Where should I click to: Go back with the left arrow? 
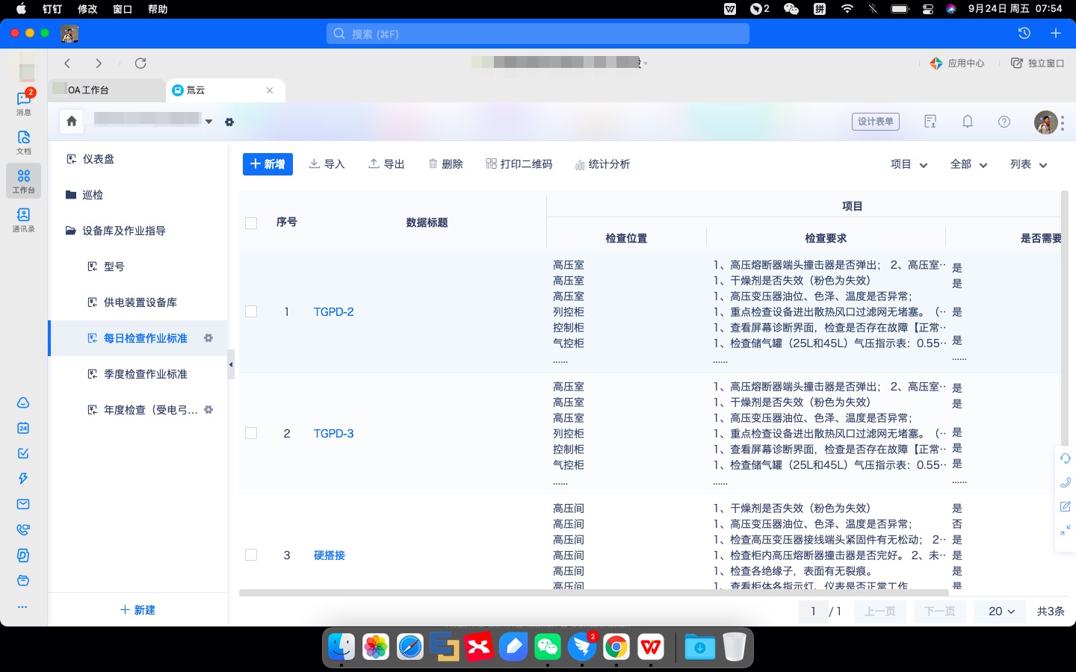(x=67, y=63)
